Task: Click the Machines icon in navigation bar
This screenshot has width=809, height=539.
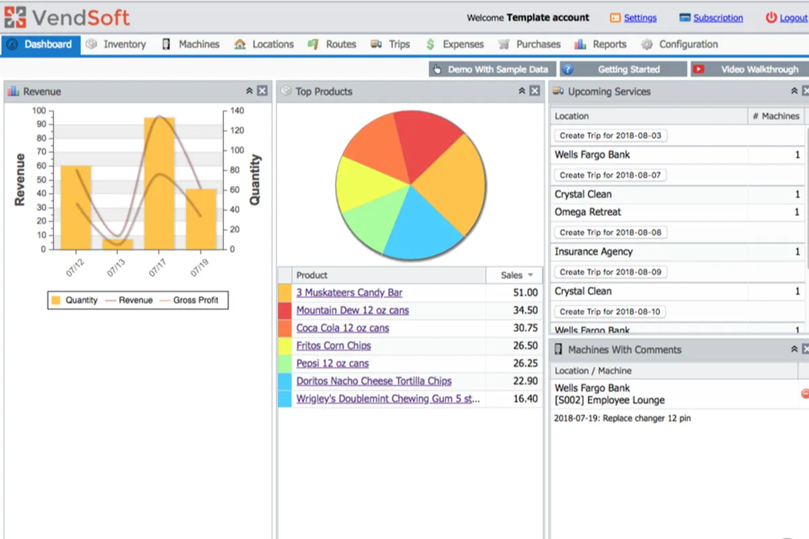Action: click(166, 44)
